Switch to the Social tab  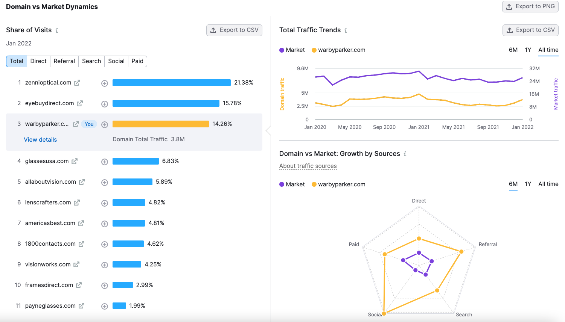click(x=116, y=61)
